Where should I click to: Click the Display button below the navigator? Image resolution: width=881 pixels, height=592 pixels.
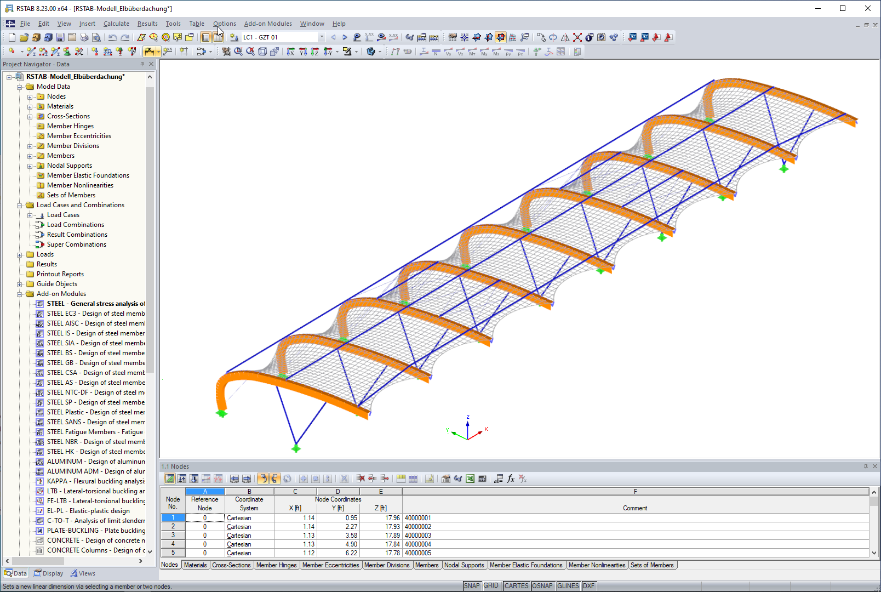point(48,573)
